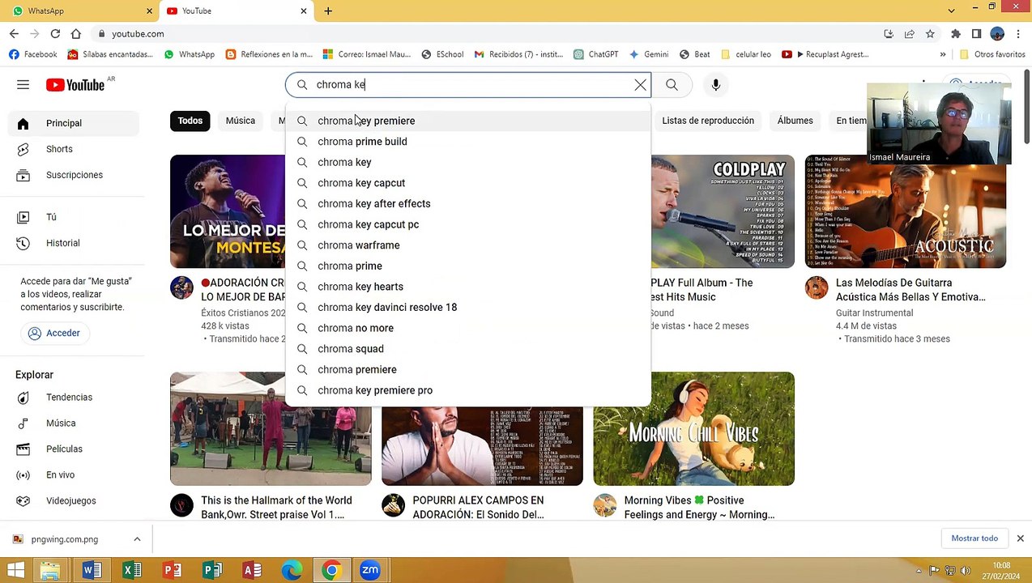Open Coldplay Full Album video thumbnail
The width and height of the screenshot is (1032, 583).
coord(722,211)
